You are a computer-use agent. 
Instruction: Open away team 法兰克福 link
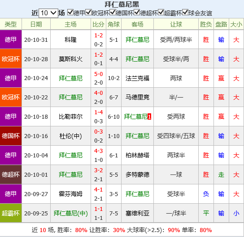pos(137,78)
